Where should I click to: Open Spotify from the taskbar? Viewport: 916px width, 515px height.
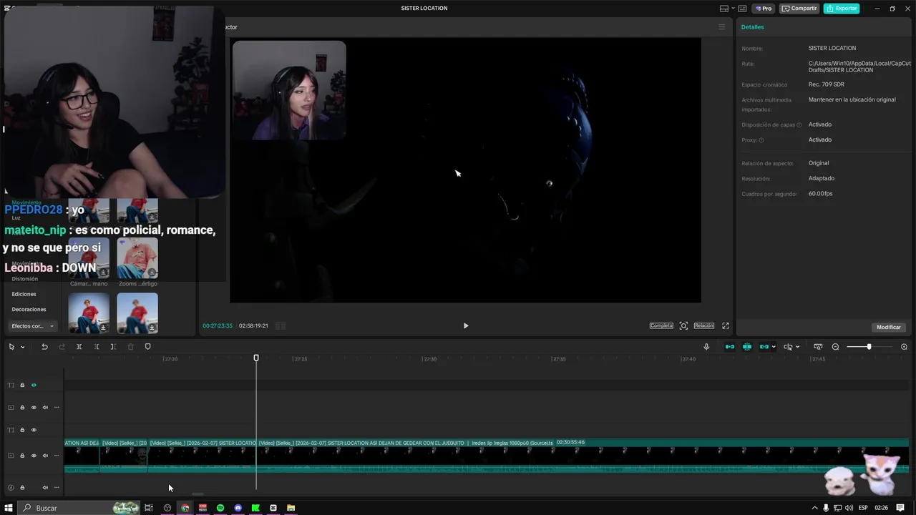point(220,508)
